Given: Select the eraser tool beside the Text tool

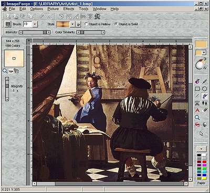Looking at the screenshot, I should [x=205, y=110].
